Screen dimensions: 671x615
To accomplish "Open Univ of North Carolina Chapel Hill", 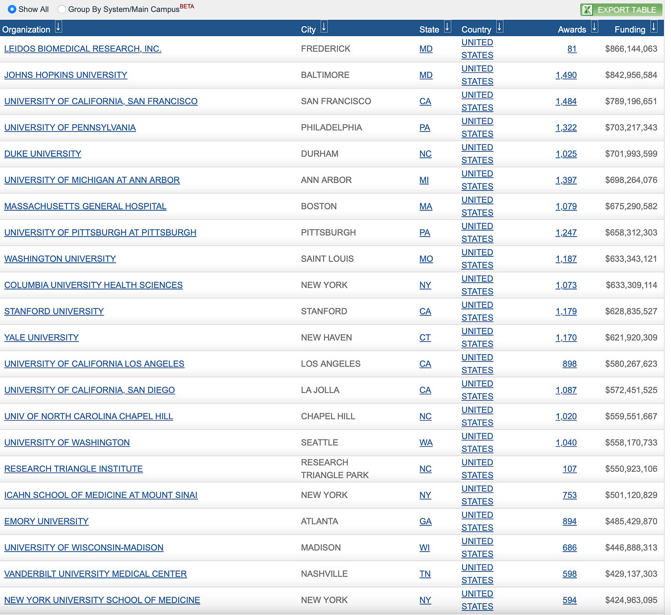I will (x=89, y=417).
